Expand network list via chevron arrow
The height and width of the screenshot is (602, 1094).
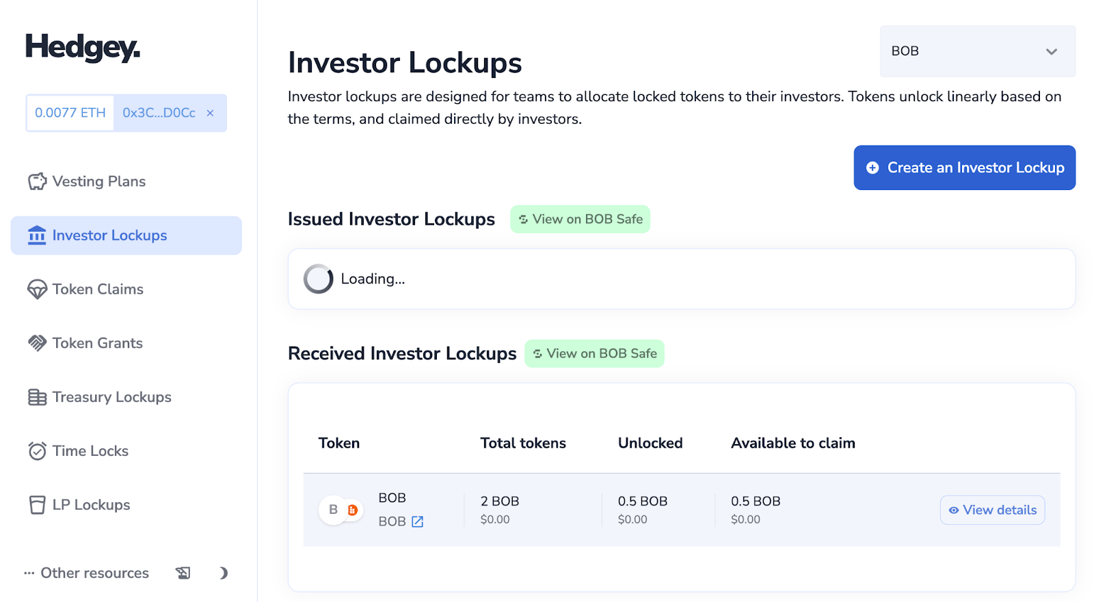click(x=1052, y=51)
